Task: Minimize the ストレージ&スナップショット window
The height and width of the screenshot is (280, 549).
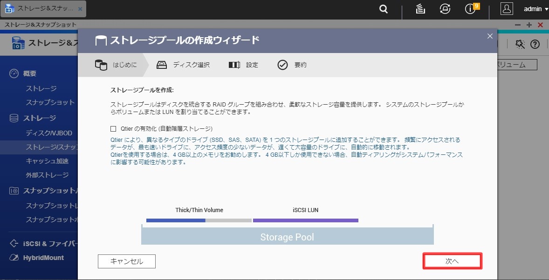Action: pyautogui.click(x=518, y=25)
